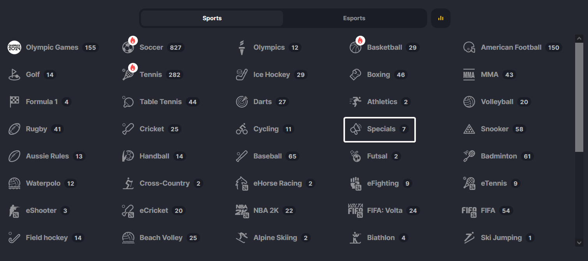The width and height of the screenshot is (588, 261).
Task: Open Ice Hockey events list
Action: (x=272, y=75)
